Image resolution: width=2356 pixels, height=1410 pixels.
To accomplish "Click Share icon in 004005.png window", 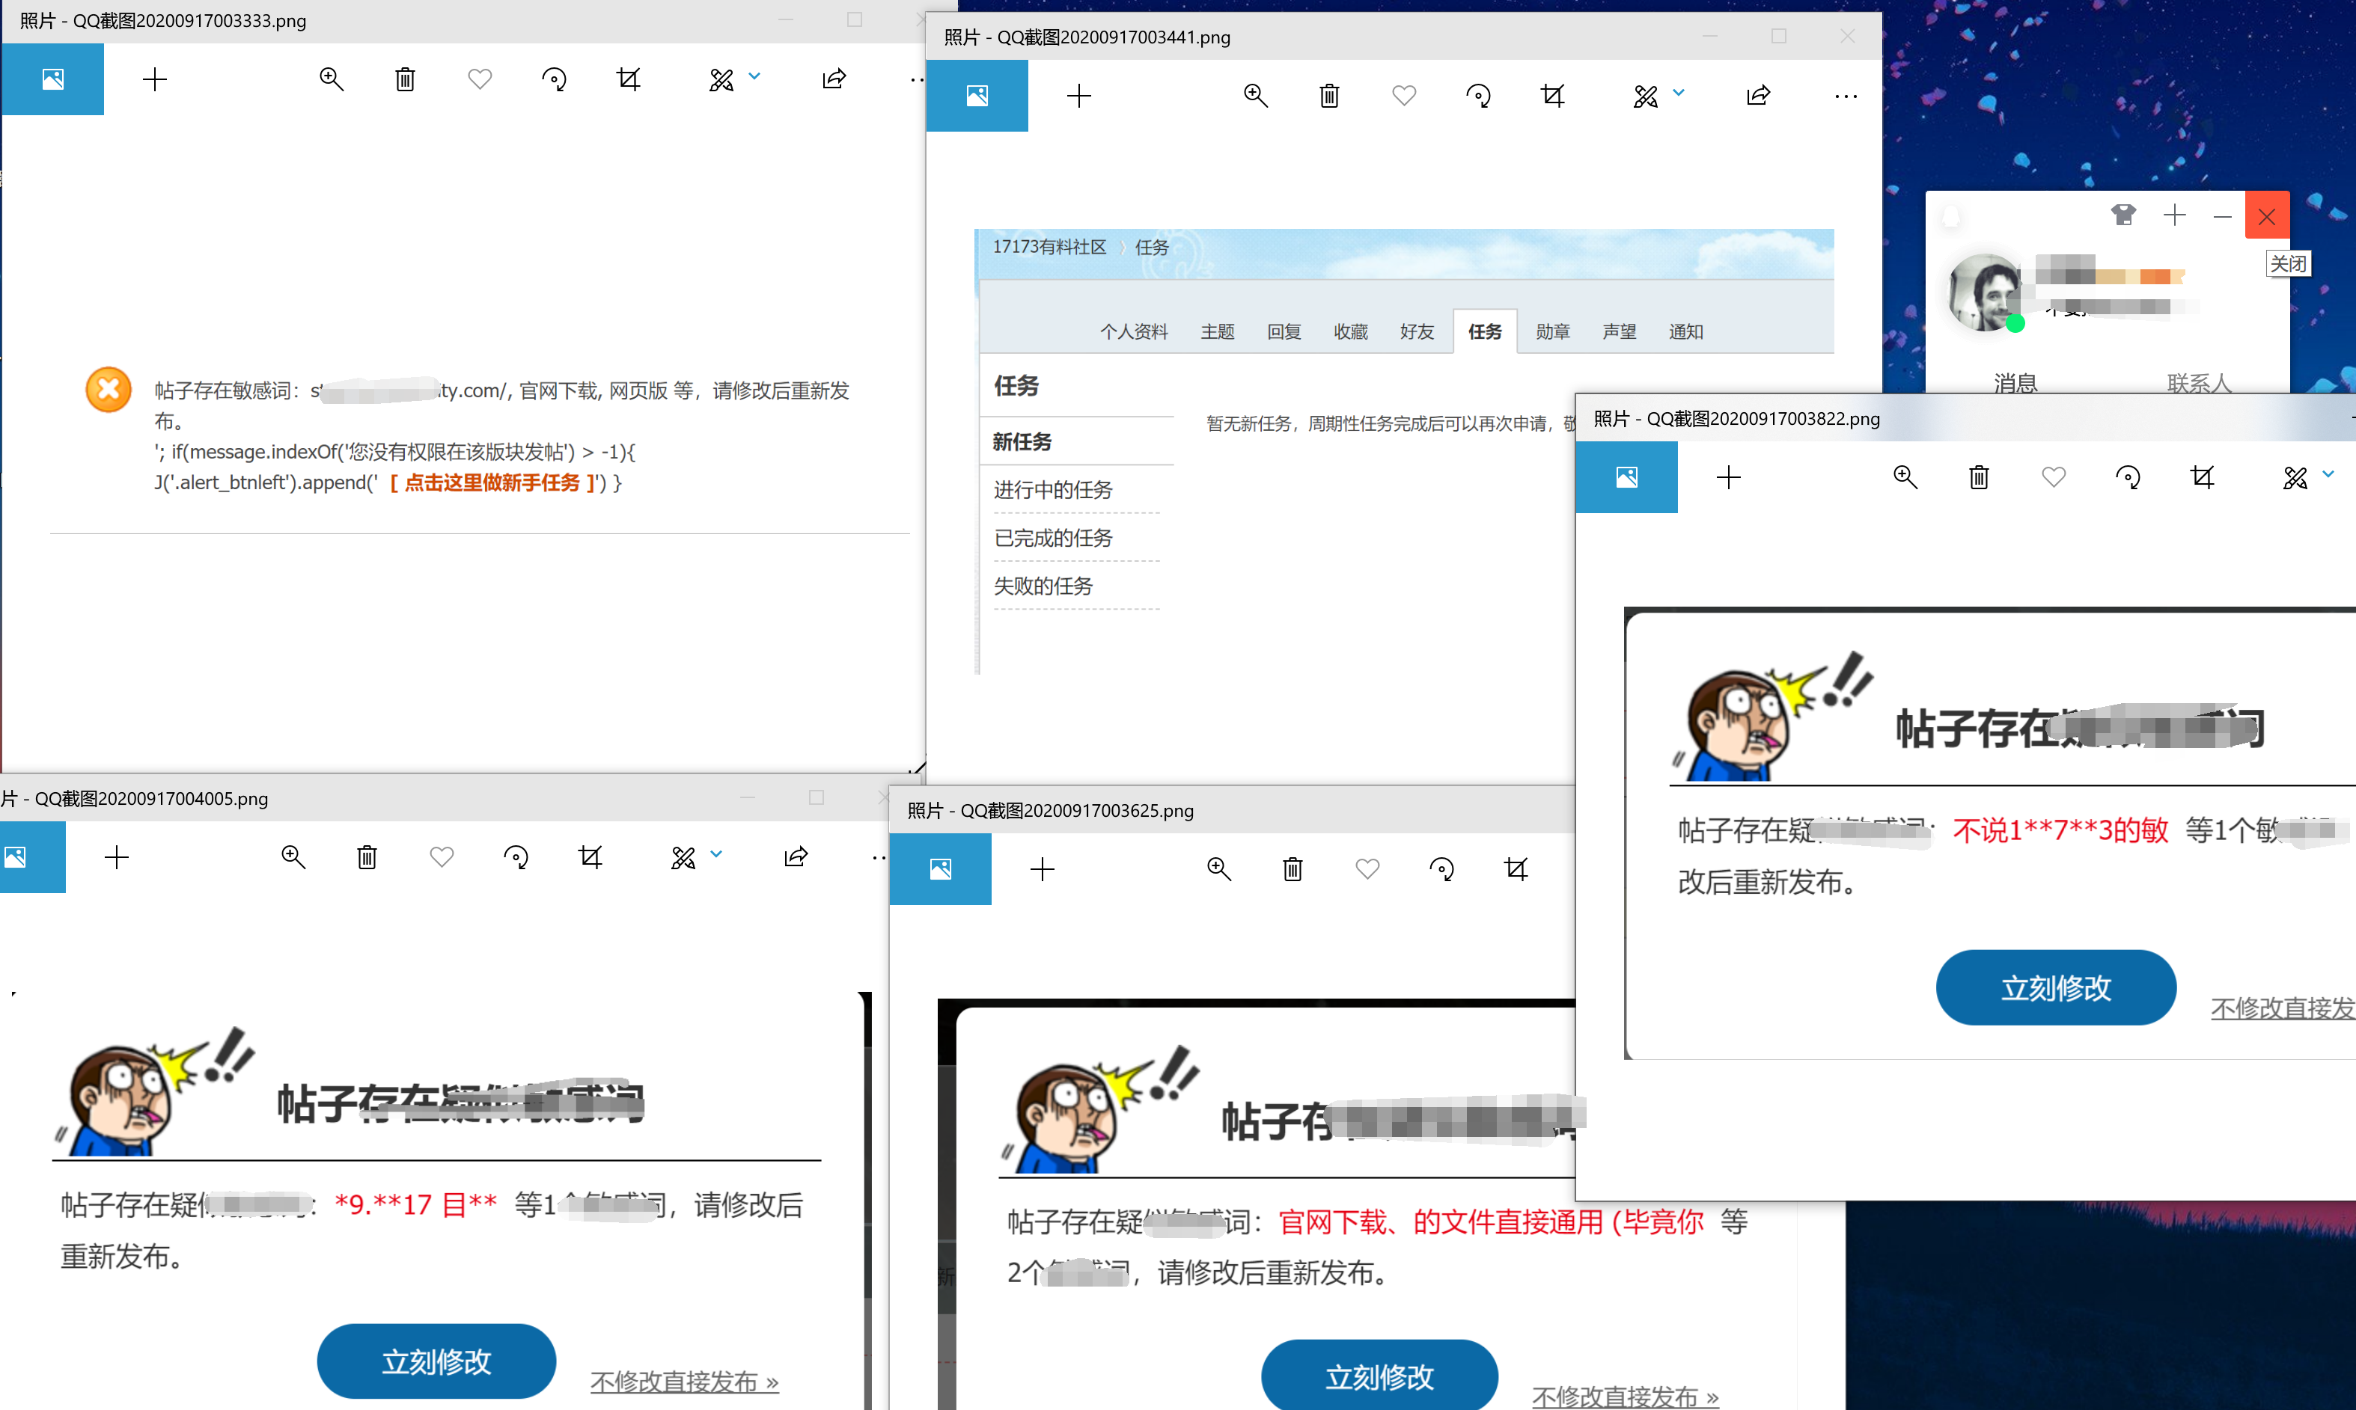I will pyautogui.click(x=796, y=857).
